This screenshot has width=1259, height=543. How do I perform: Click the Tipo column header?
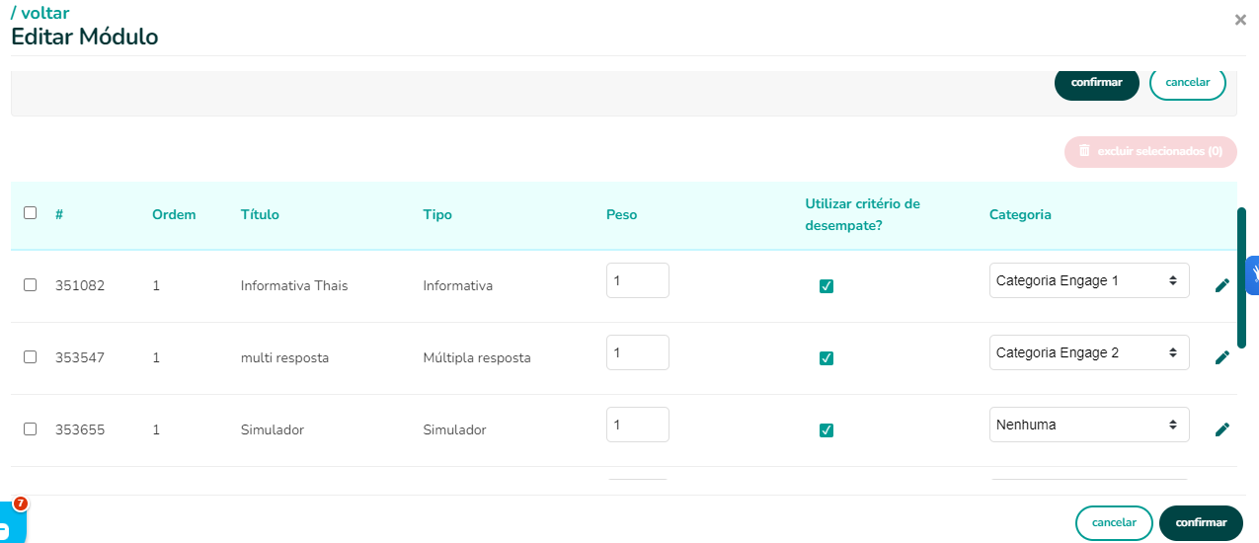[x=437, y=214]
